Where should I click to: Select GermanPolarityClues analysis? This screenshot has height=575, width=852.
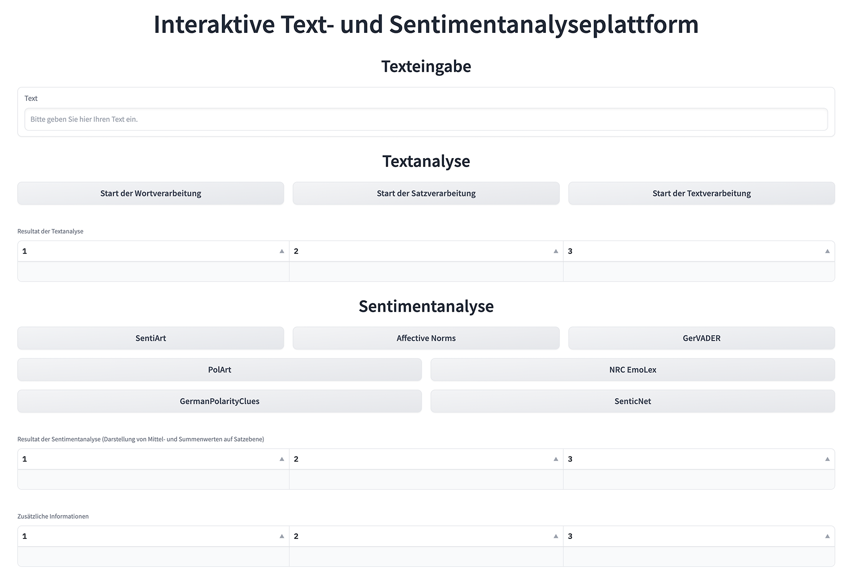(220, 401)
